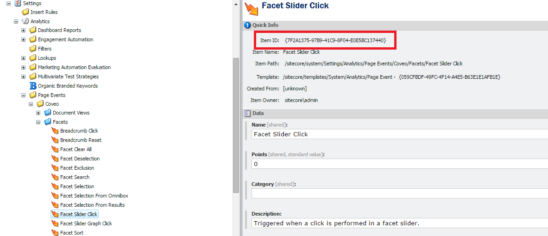This screenshot has height=236, width=548.
Task: Open the Breadcrumb Click tree item
Action: [x=79, y=131]
